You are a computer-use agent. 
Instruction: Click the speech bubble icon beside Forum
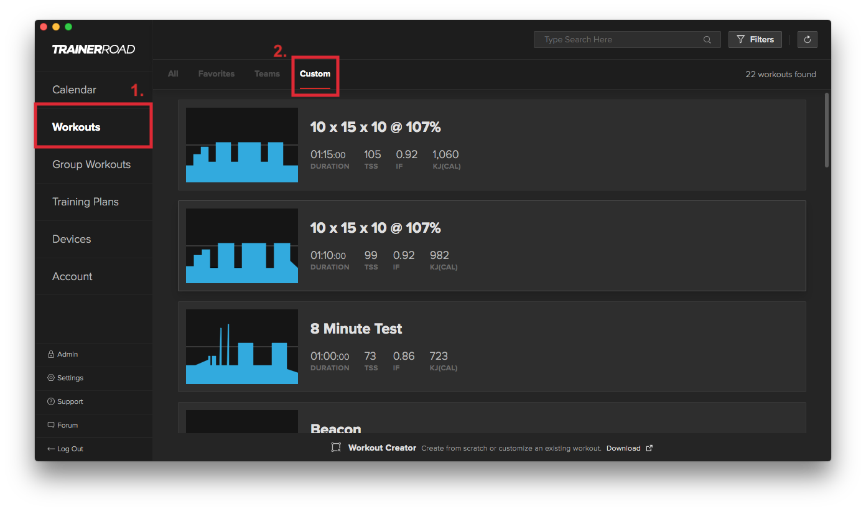[51, 425]
